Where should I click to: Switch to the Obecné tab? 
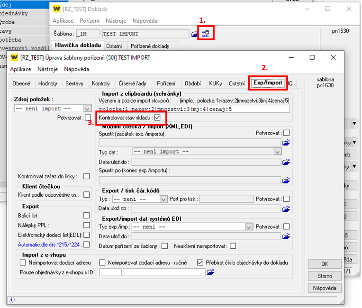21,83
